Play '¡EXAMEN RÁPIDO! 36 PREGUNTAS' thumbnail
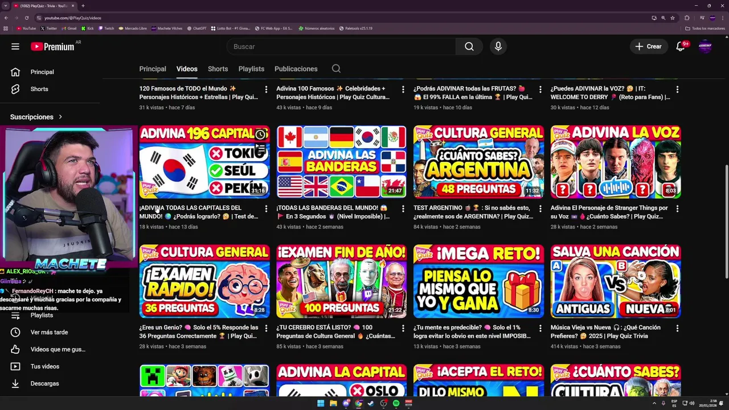This screenshot has height=410, width=729. tap(204, 281)
